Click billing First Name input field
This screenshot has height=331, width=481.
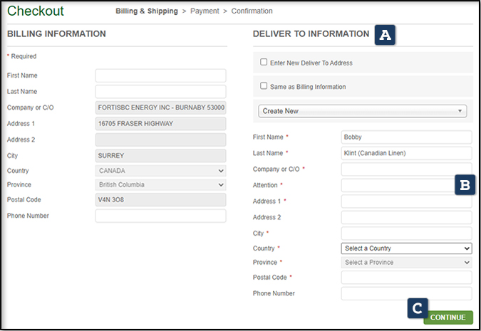point(160,75)
